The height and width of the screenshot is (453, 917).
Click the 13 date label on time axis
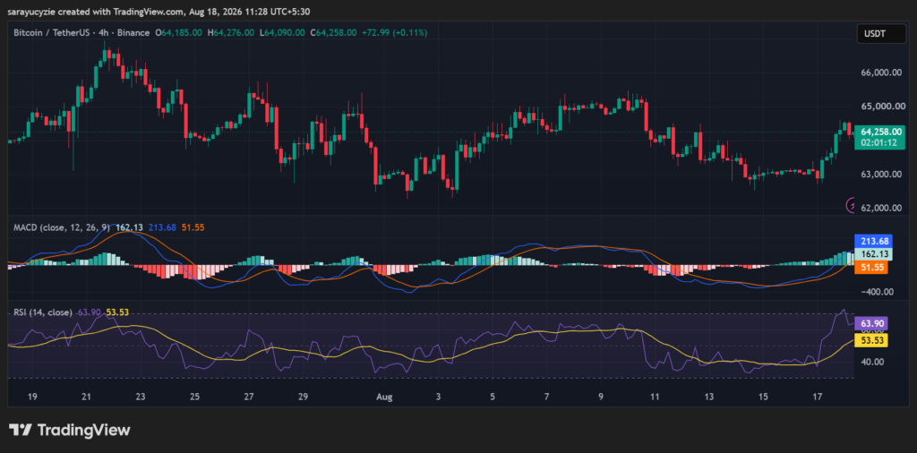(x=709, y=397)
